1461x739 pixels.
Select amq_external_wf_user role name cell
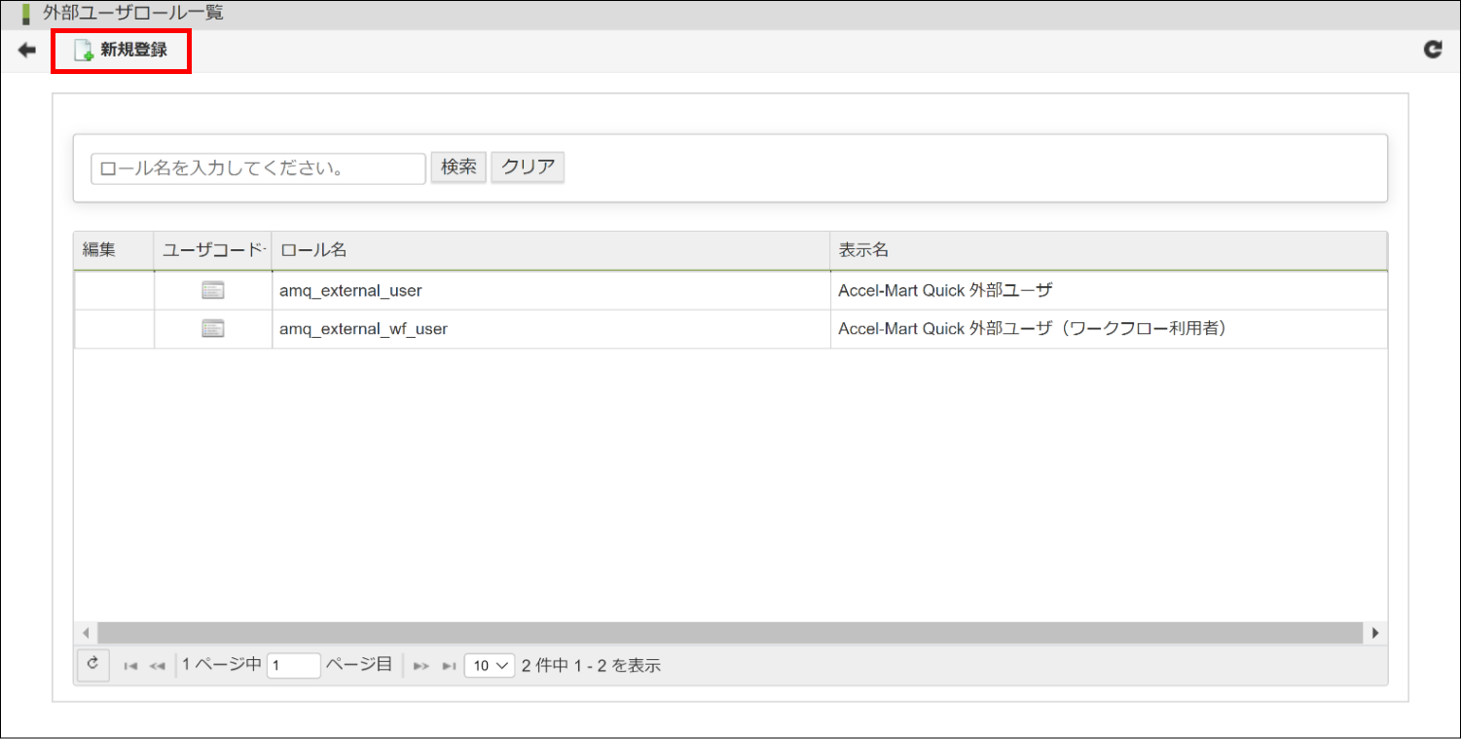point(551,329)
